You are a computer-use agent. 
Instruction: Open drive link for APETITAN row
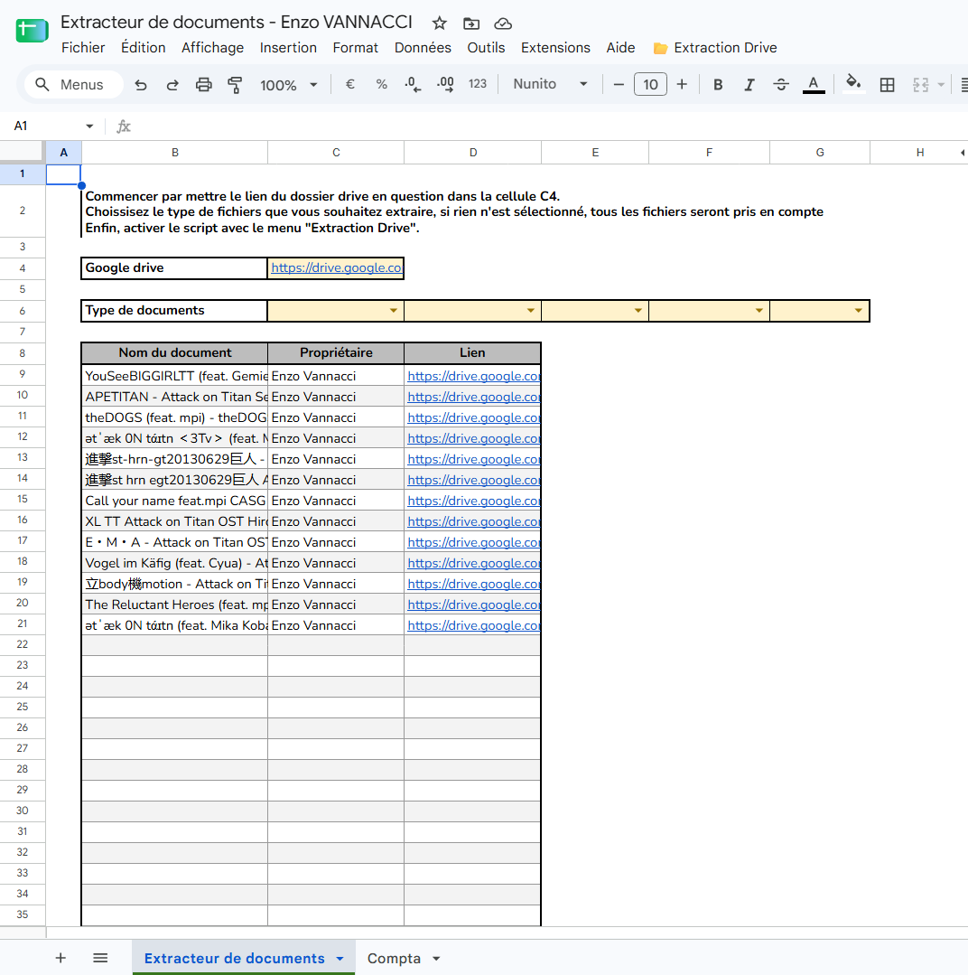[473, 397]
